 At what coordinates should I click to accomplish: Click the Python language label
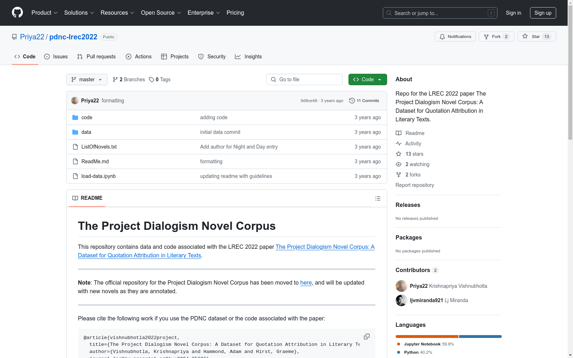[414, 352]
